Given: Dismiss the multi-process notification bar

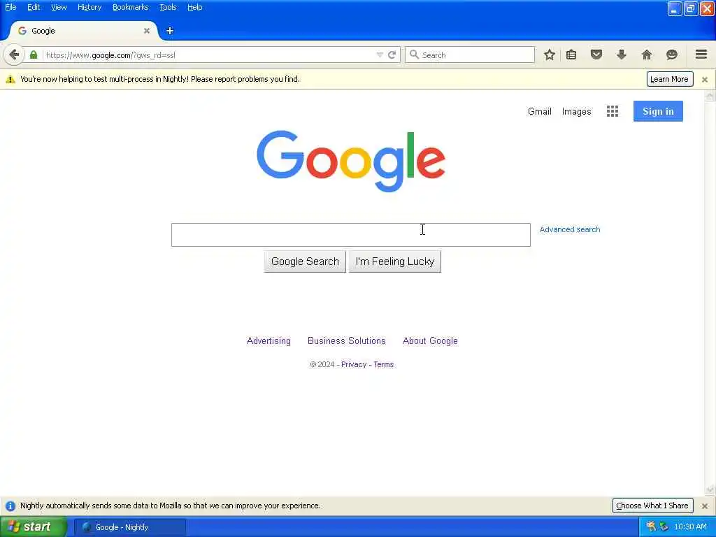Looking at the screenshot, I should (705, 80).
